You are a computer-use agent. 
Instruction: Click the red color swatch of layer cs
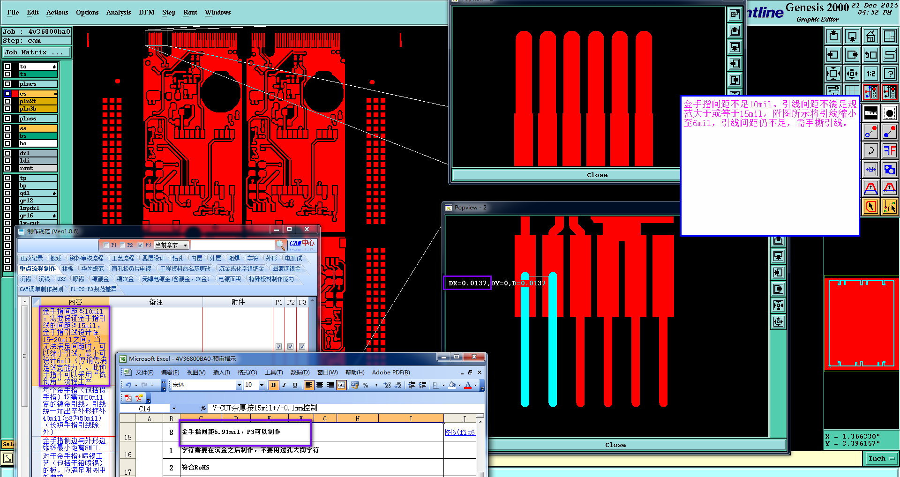point(15,94)
